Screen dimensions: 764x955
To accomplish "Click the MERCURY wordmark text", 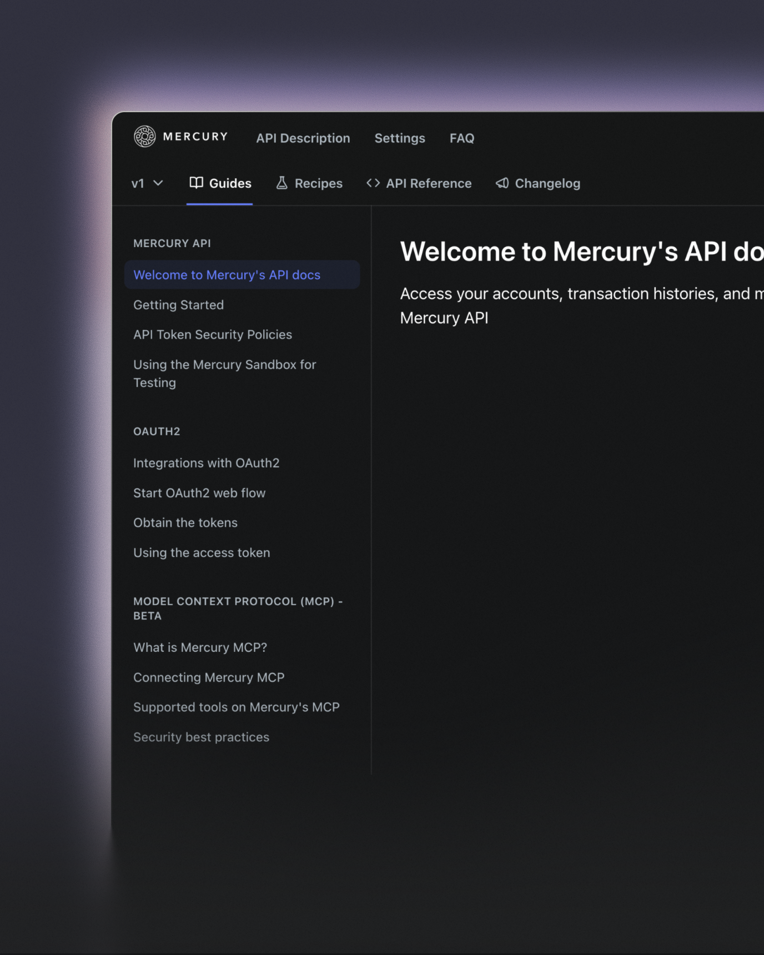I will 195,137.
